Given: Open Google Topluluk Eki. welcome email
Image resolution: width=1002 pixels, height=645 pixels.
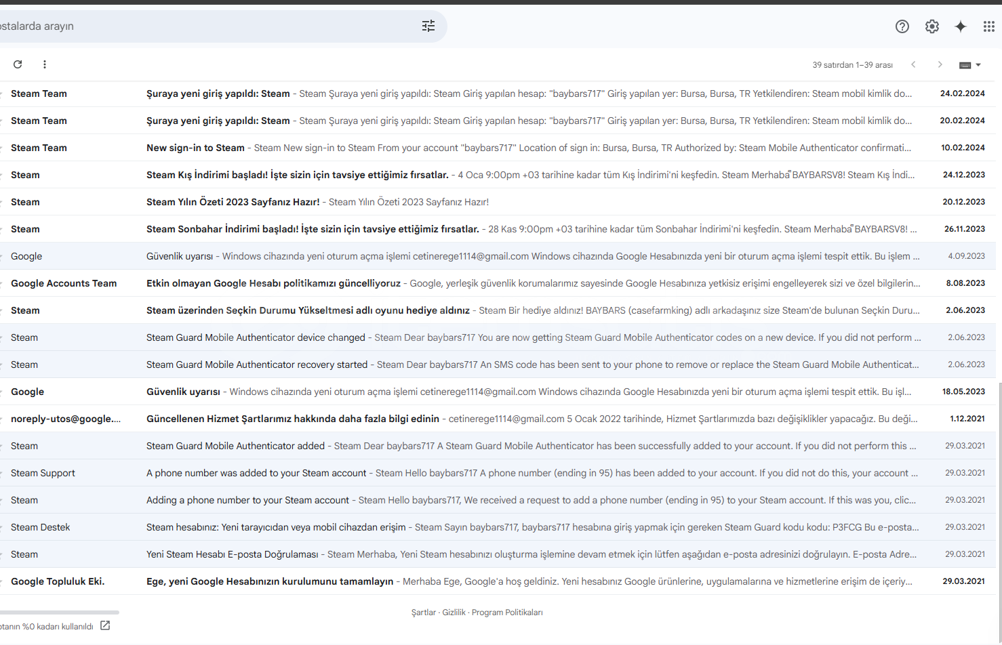Looking at the screenshot, I should [x=498, y=581].
